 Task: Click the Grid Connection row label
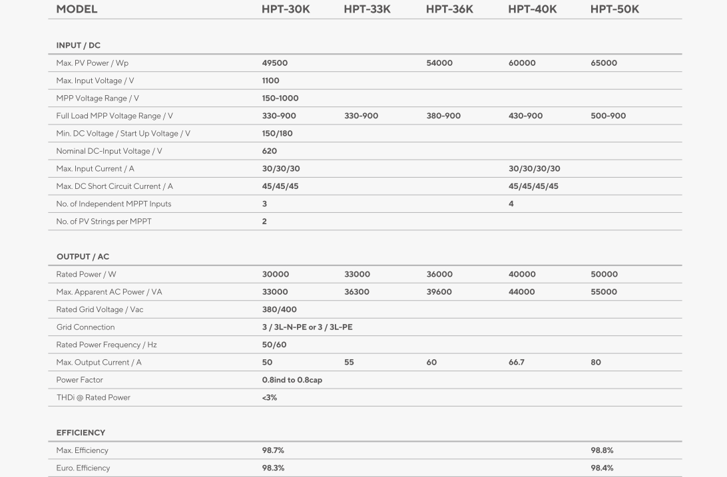tap(85, 327)
